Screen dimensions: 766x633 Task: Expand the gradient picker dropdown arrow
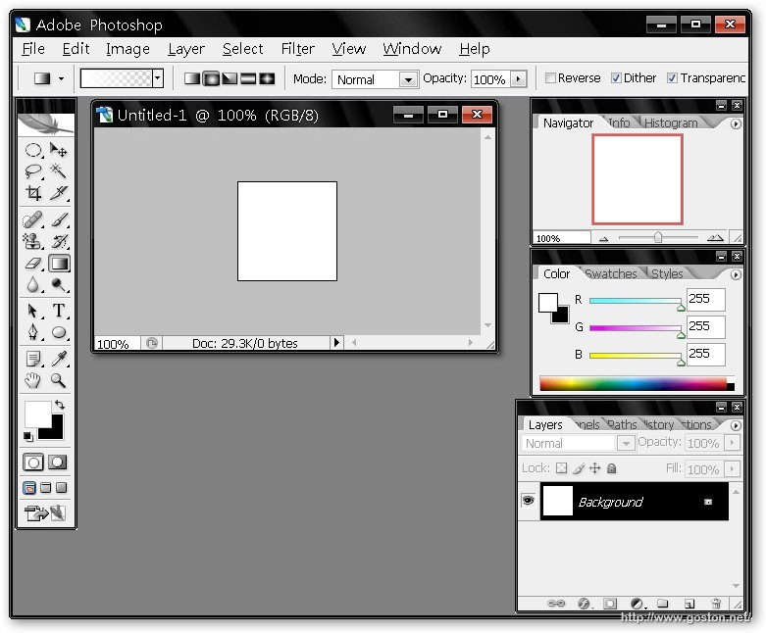[157, 78]
